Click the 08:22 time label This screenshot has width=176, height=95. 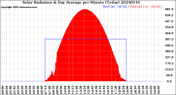[53, 90]
